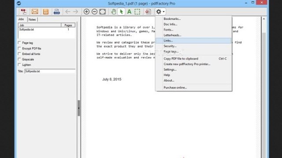The width and height of the screenshot is (282, 158).
Task: Send the PDF by email icon
Action: pos(35,12)
